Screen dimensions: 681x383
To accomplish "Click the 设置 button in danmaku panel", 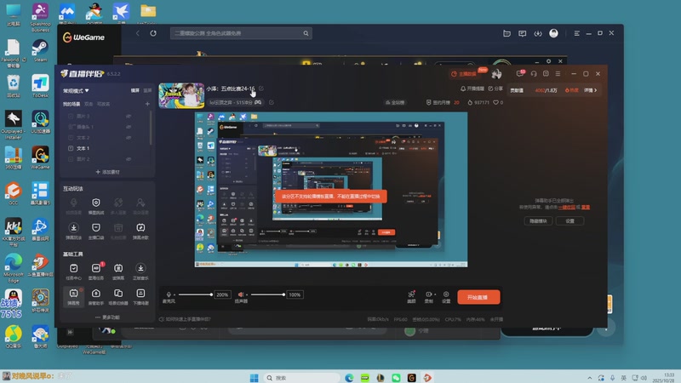I will [569, 221].
